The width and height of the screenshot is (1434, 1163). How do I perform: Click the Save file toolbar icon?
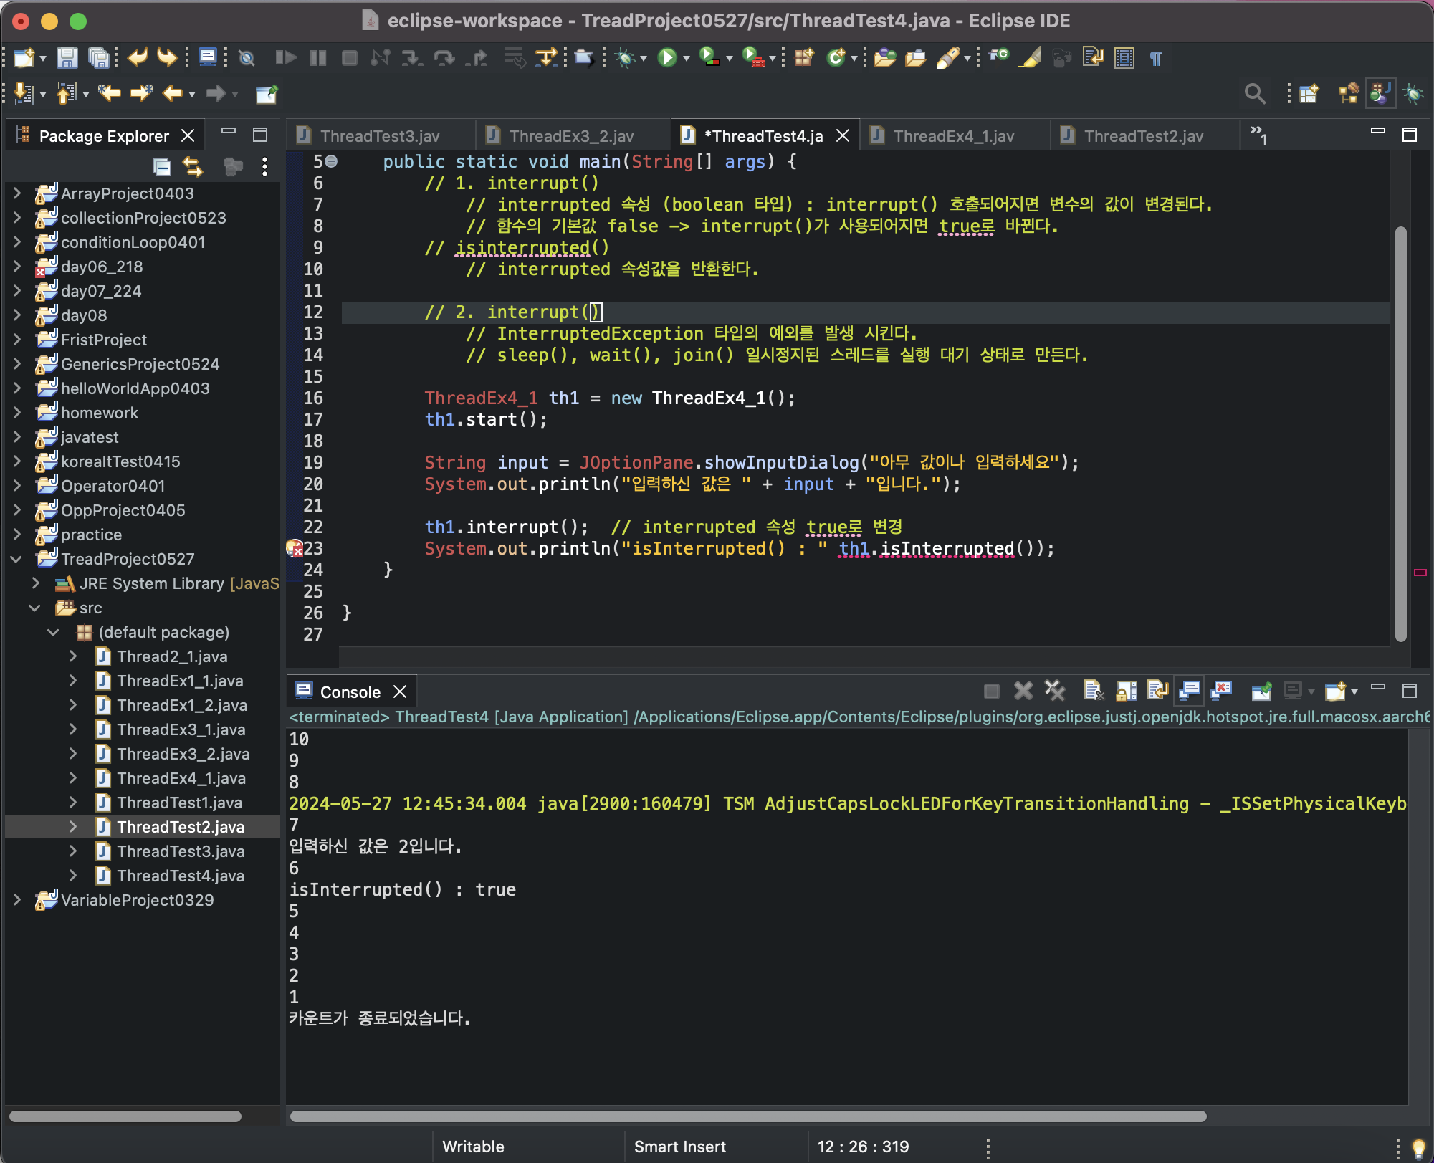(x=67, y=57)
